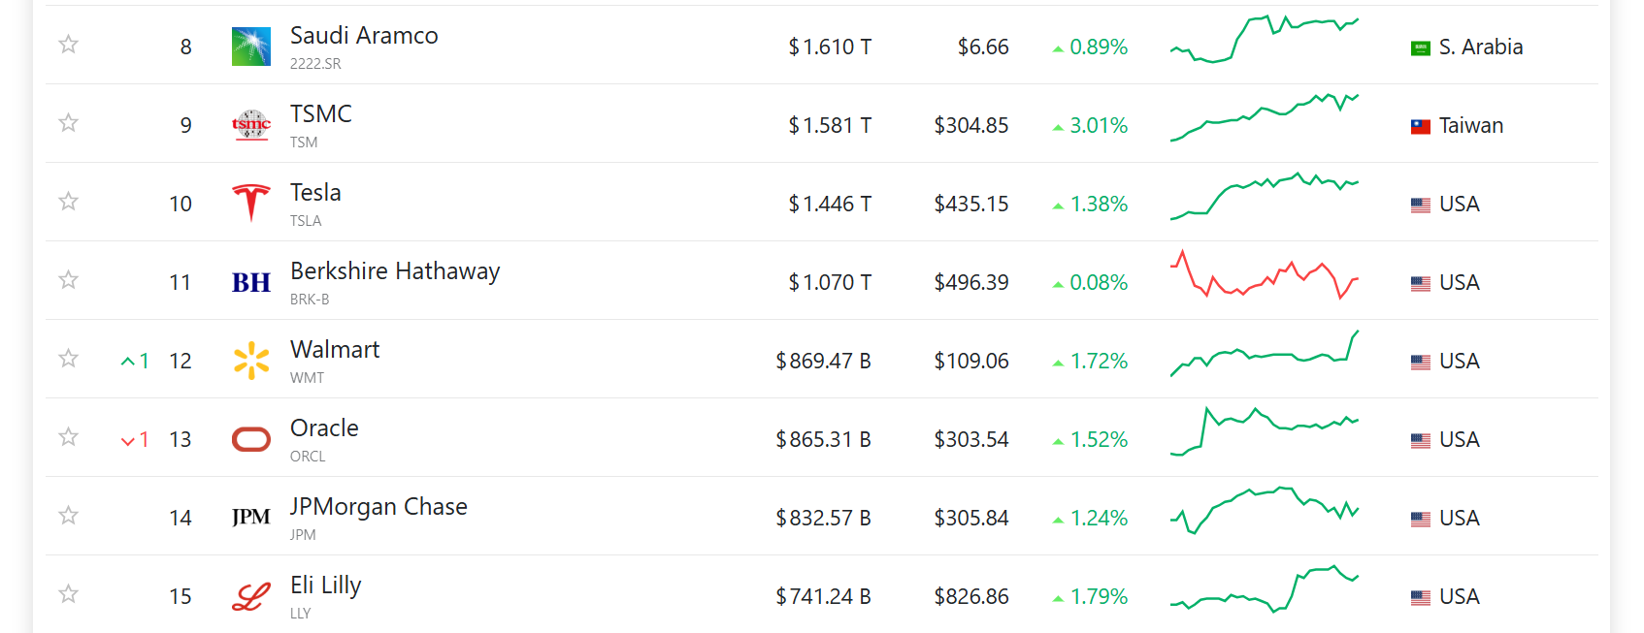Click the Eli Lilly script logo

point(251,596)
